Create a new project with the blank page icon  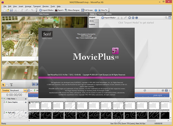[x=4, y=10]
